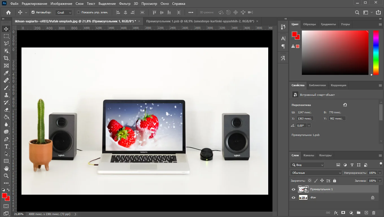
Task: Click the foreground red color swatch
Action: [x=4, y=196]
